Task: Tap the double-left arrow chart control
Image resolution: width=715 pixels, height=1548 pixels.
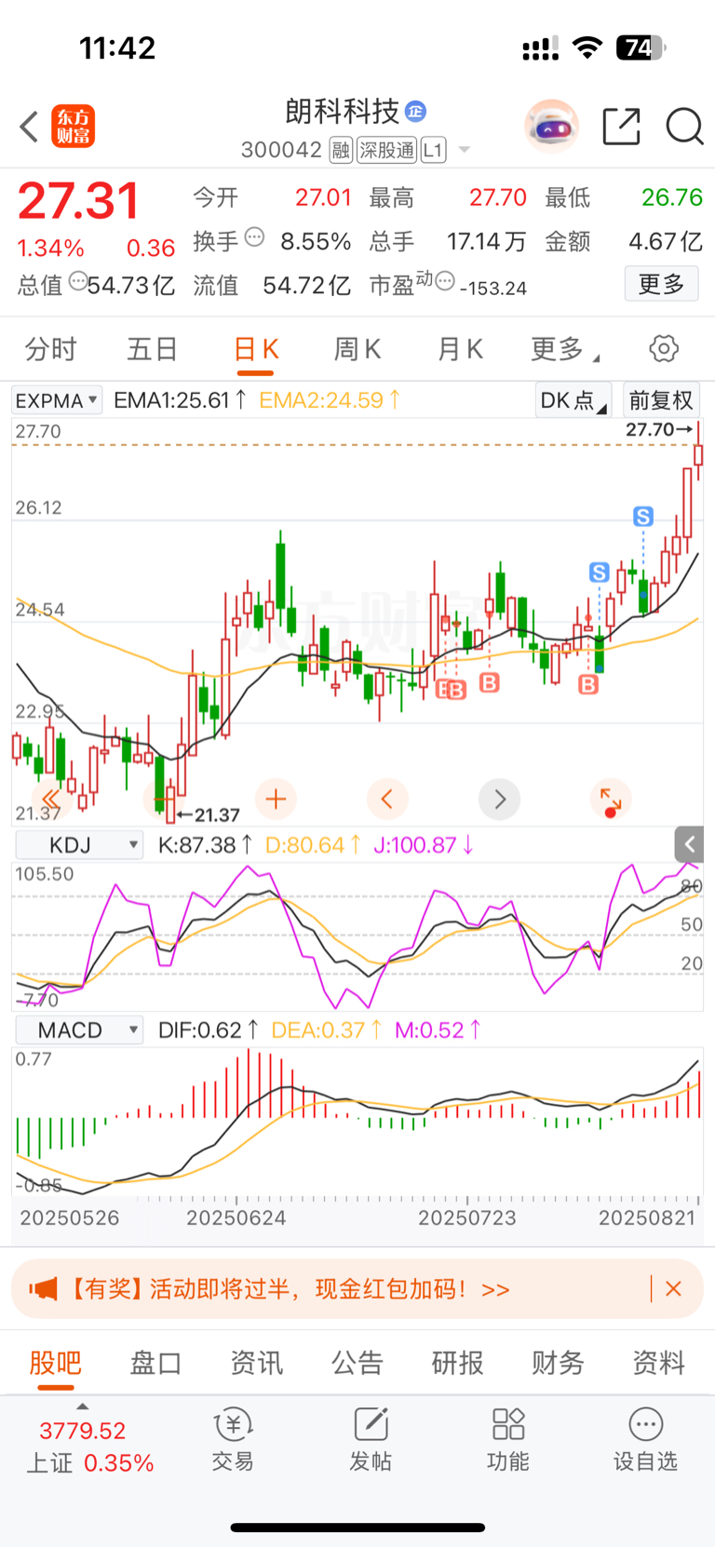Action: [x=50, y=799]
